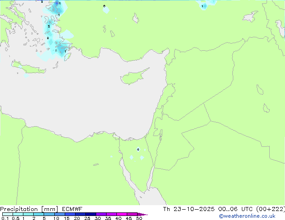Click the 1–2 mm legend color swatch
The width and height of the screenshot is (285, 220).
point(28,214)
